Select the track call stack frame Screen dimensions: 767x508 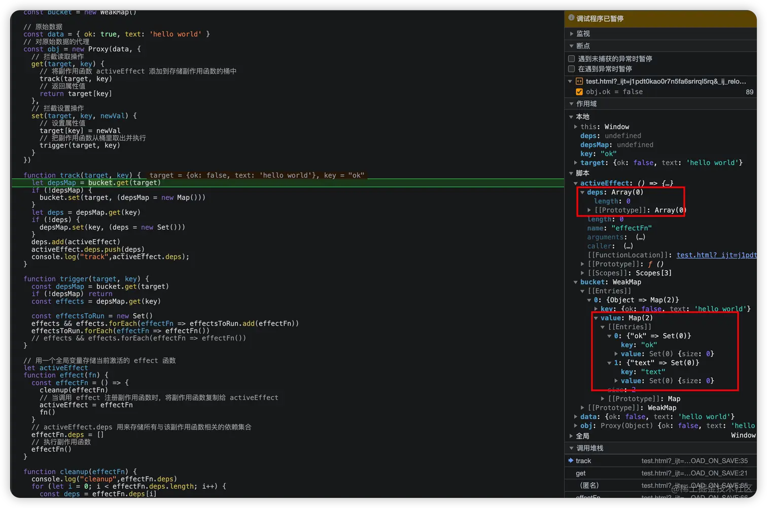pyautogui.click(x=660, y=461)
